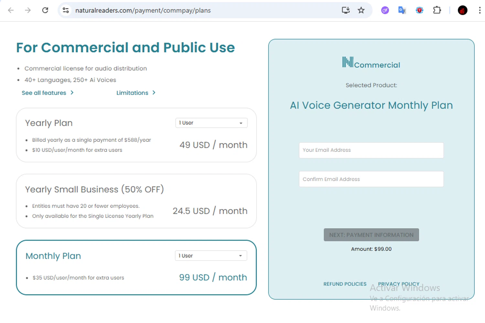The width and height of the screenshot is (485, 323).
Task: Click the arrow next to Limitations
Action: click(154, 93)
